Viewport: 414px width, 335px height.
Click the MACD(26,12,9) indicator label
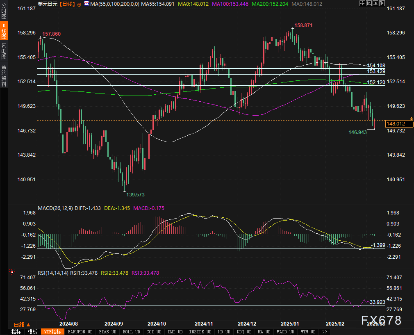pos(55,208)
